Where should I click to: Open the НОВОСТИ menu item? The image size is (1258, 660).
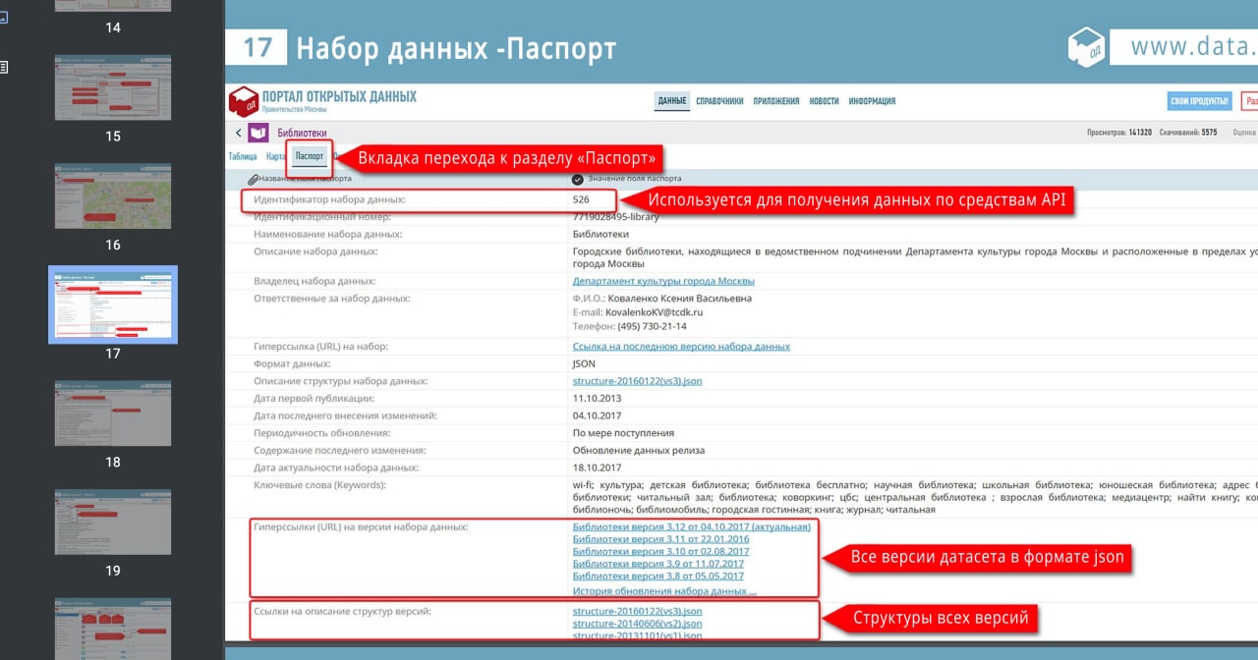tap(824, 101)
